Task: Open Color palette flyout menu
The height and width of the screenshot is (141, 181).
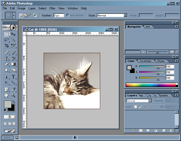Action: pos(177,61)
